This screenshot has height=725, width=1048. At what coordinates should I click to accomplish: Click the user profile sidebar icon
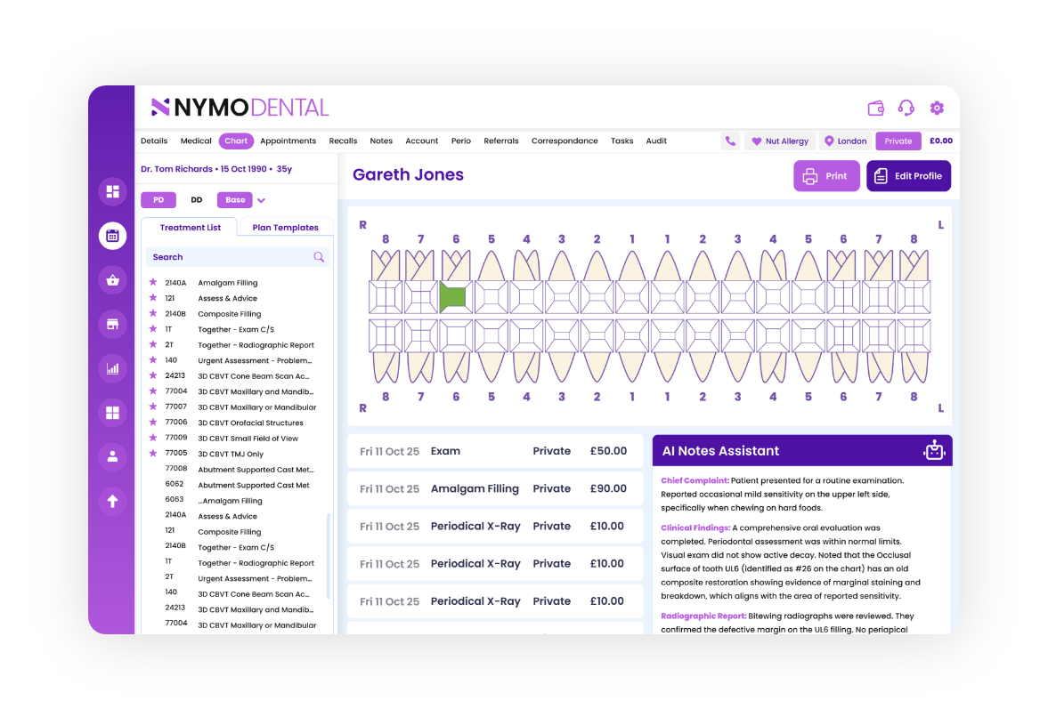pos(112,456)
